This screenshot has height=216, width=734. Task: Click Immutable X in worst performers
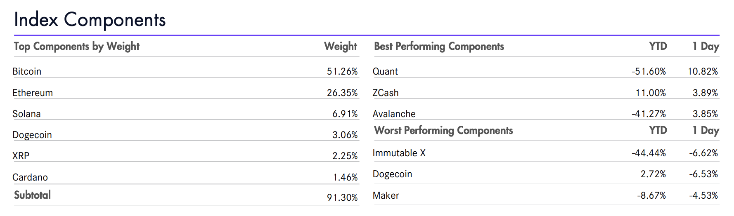tap(399, 153)
